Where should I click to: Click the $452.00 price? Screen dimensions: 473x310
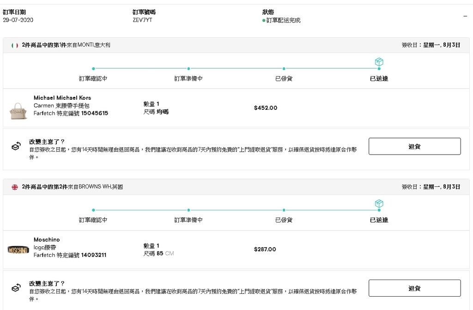click(x=266, y=107)
